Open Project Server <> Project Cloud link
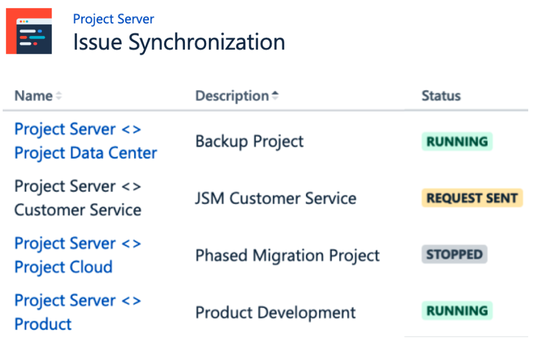533x343 pixels. (x=77, y=255)
